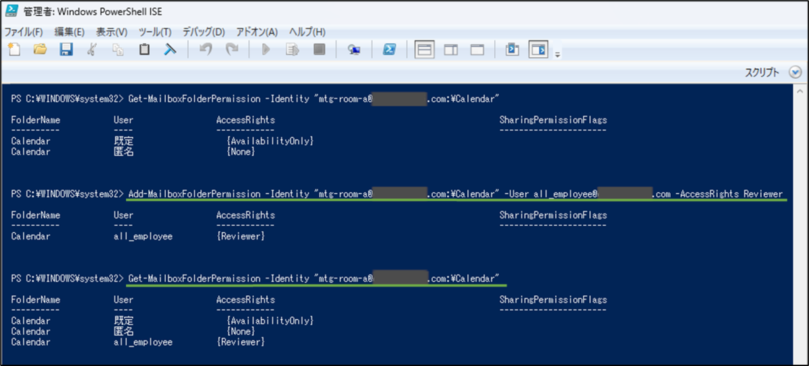
Task: Open the アドオン(A) menu
Action: click(x=257, y=32)
